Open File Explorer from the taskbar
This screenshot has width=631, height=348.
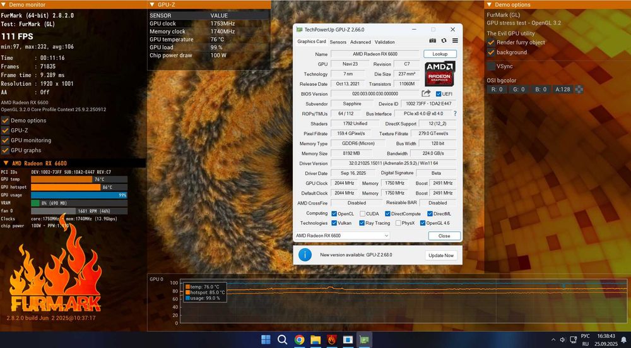[315, 340]
